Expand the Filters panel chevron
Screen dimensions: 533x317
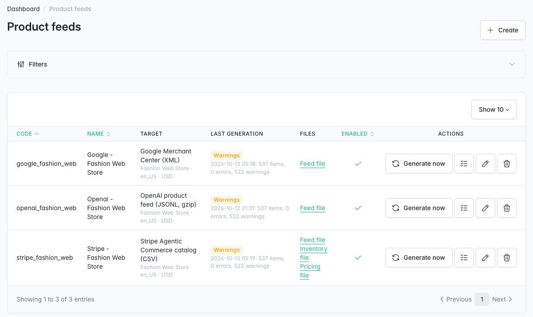[512, 64]
